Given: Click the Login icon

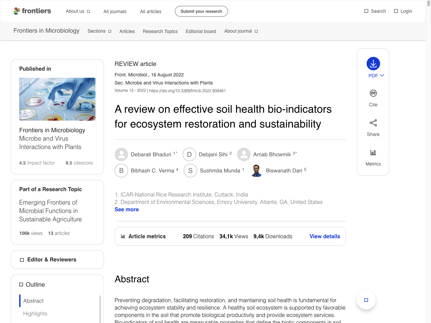Looking at the screenshot, I should (396, 11).
